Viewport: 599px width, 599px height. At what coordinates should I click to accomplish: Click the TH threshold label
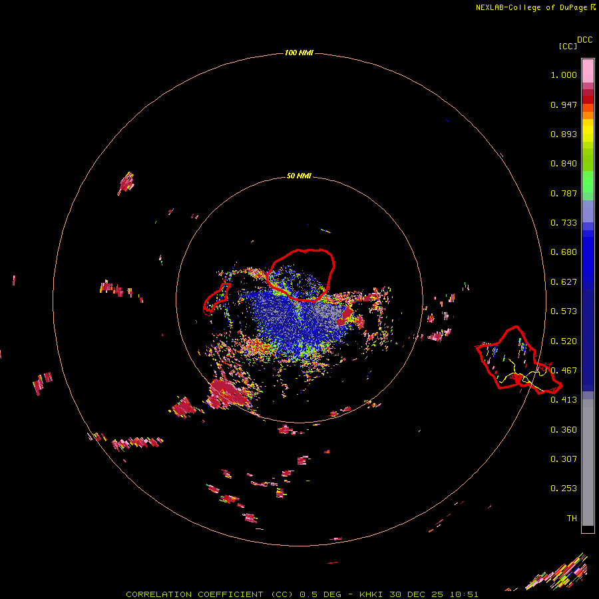click(x=572, y=518)
